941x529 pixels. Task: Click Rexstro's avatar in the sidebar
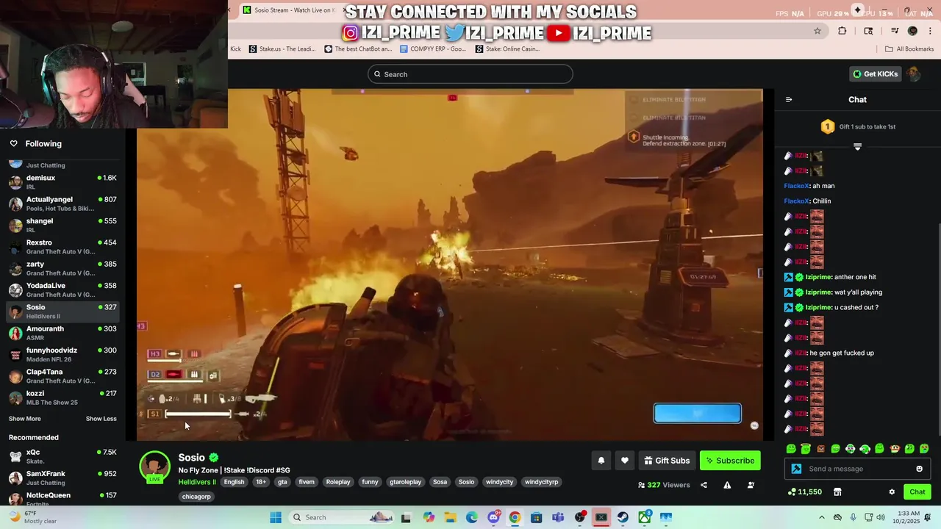(15, 246)
